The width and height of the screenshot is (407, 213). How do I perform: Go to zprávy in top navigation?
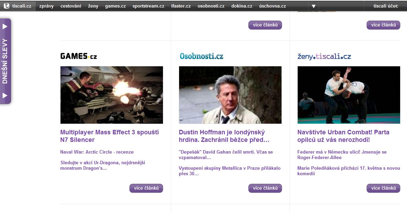(x=46, y=6)
